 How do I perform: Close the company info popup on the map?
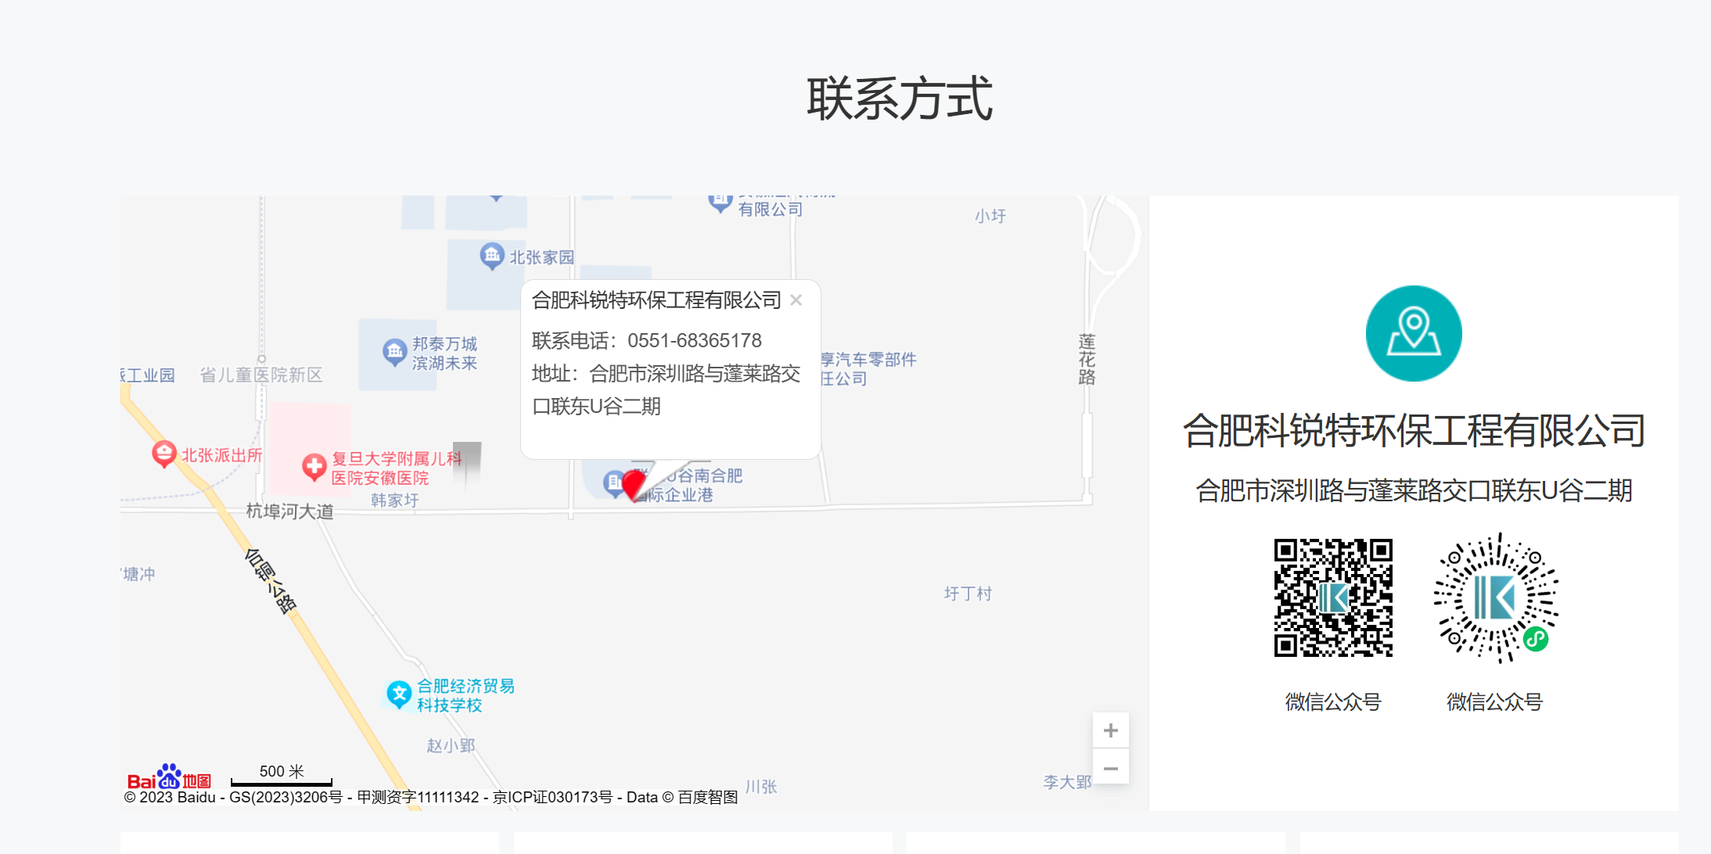(796, 300)
